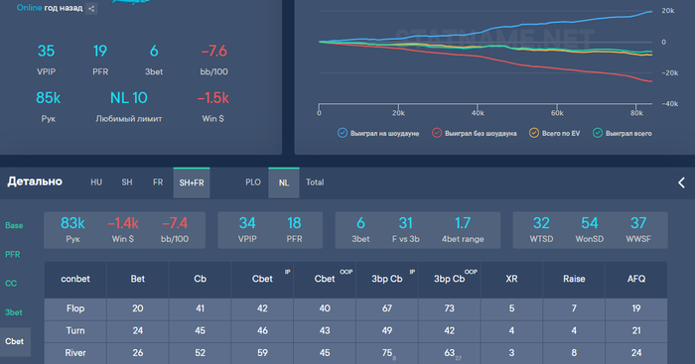Click the conbet column header
The height and width of the screenshot is (364, 695).
point(75,279)
